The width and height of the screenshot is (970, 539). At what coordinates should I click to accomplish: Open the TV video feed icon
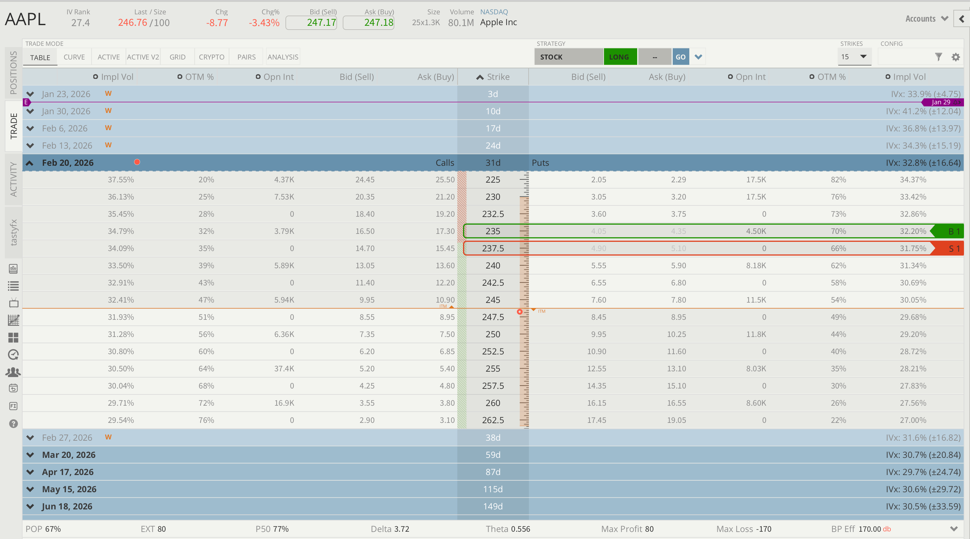[x=13, y=303]
